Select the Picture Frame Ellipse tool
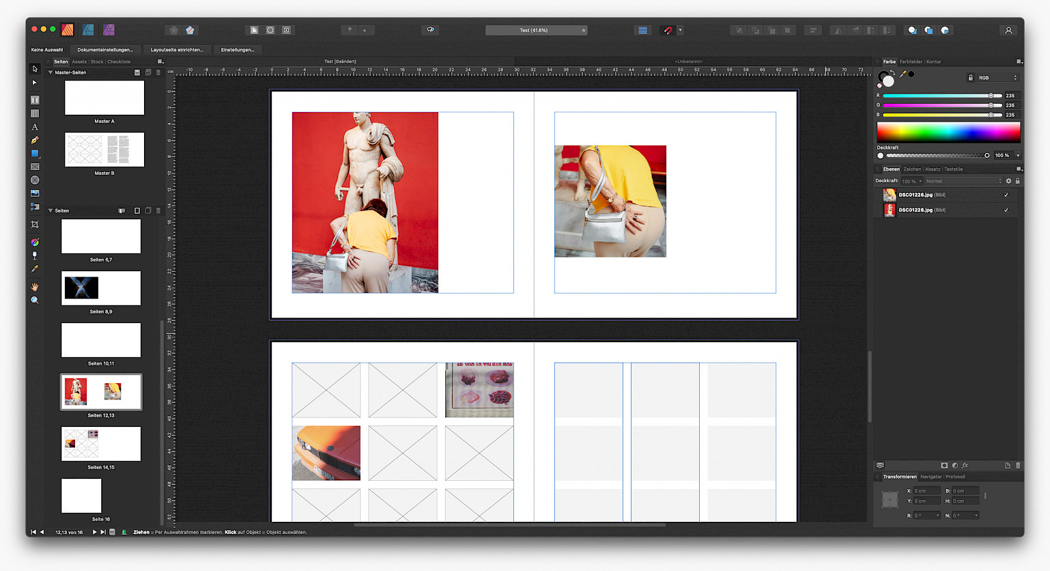Screen dimensions: 1050x571 35,180
